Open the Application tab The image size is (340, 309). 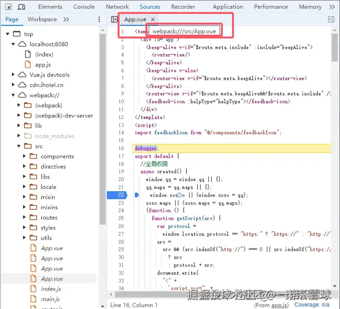tap(228, 7)
